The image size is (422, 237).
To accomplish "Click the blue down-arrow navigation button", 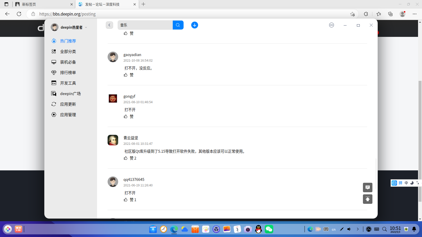I will pyautogui.click(x=194, y=25).
